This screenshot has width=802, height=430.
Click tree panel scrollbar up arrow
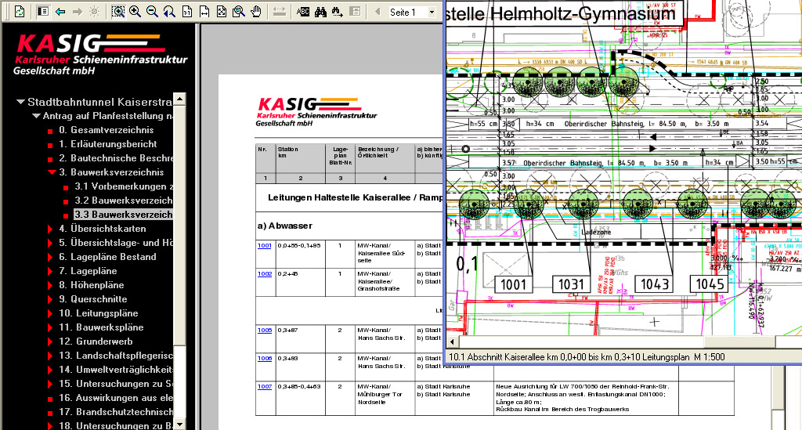pos(179,99)
